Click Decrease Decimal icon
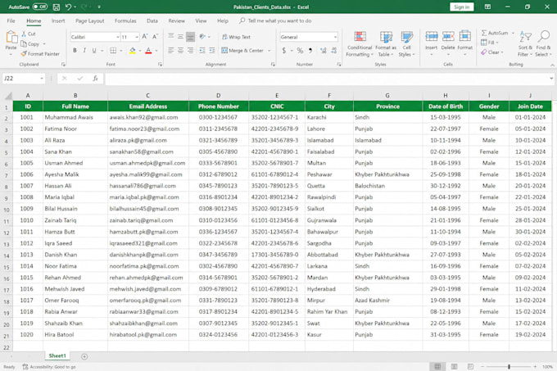 tap(333, 51)
